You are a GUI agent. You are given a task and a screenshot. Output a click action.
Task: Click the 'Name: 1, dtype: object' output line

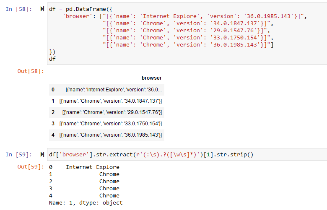click(x=86, y=203)
